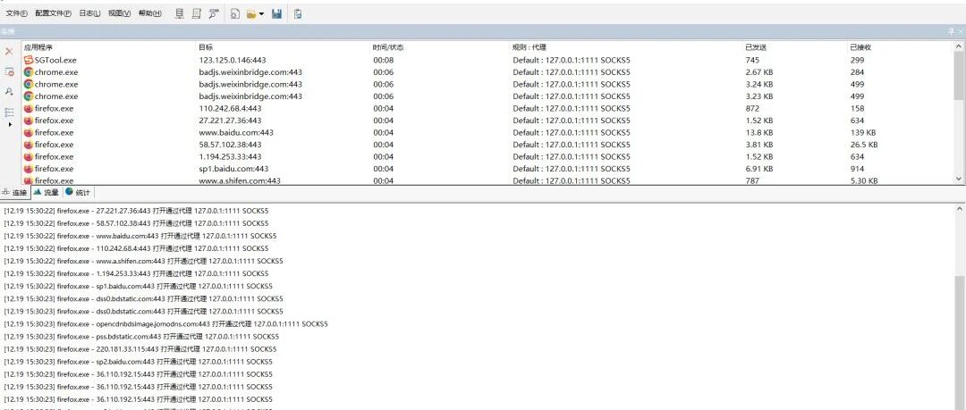Click the 6.91 KB sent value
The height and width of the screenshot is (410, 966).
759,169
